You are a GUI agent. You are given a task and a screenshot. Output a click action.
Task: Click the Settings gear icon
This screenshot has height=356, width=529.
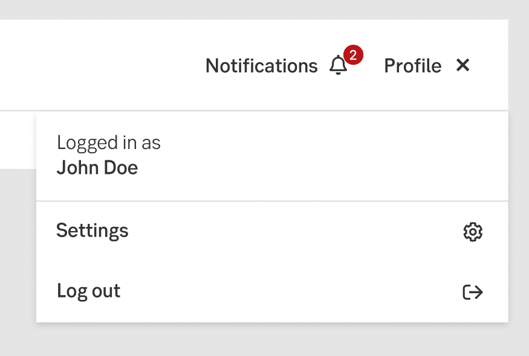(x=473, y=232)
